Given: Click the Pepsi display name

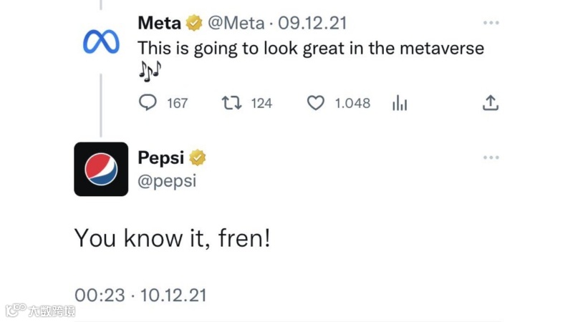Looking at the screenshot, I should tap(161, 158).
